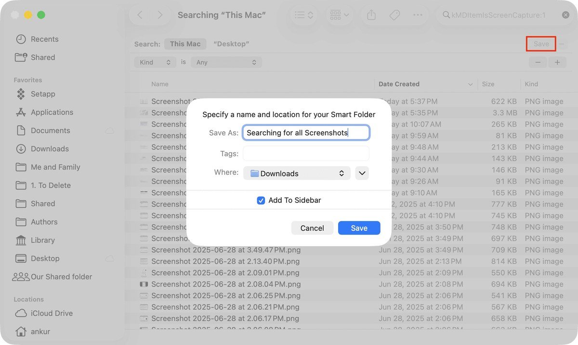Open iCloud Drive in the sidebar
This screenshot has height=345, width=578.
[x=52, y=313]
